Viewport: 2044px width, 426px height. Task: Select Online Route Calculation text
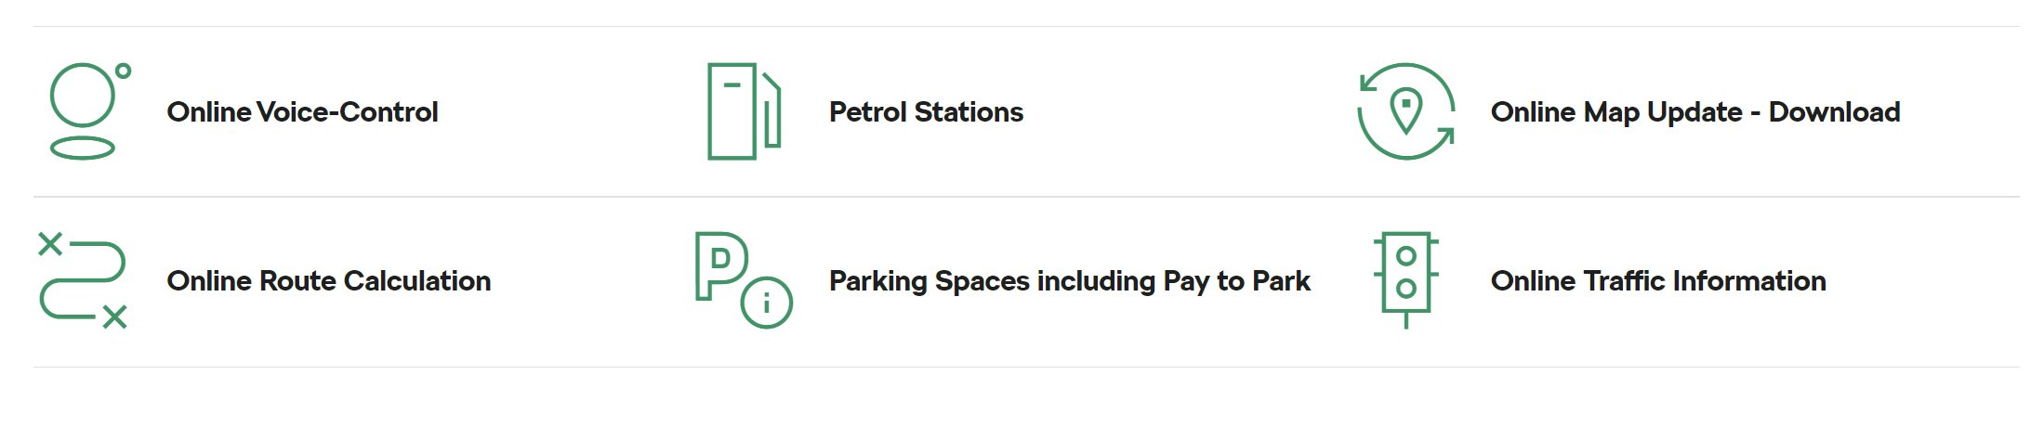point(329,281)
